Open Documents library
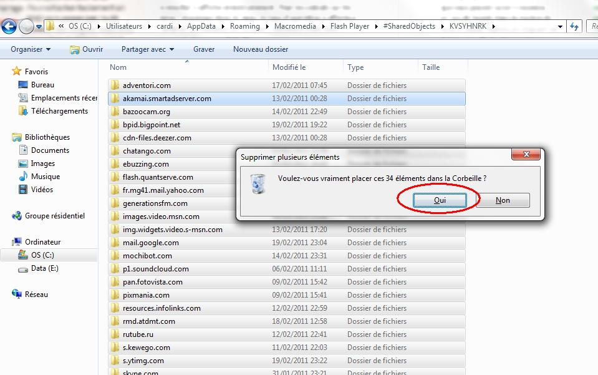 point(50,150)
